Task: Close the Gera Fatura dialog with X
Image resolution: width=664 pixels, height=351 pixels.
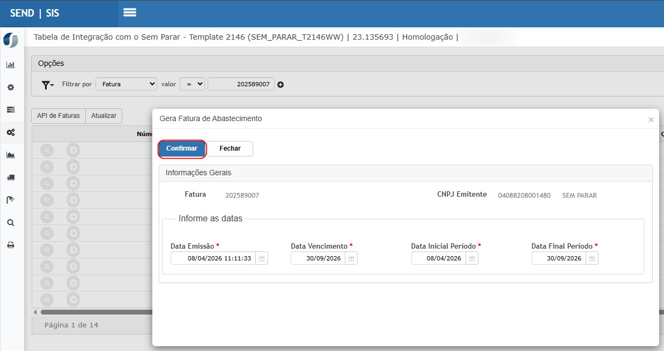Action: click(x=651, y=120)
